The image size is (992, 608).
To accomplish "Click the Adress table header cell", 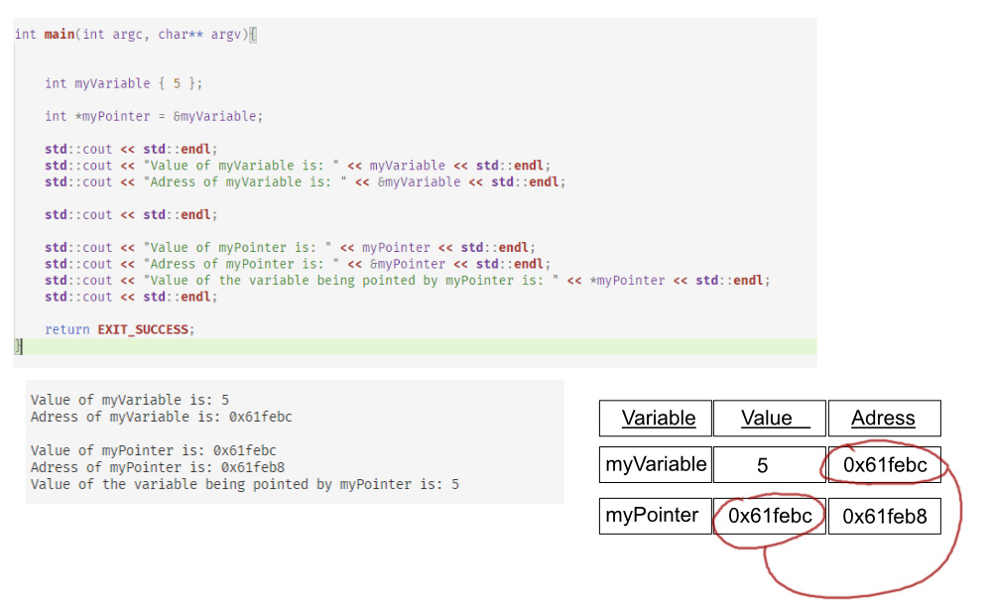I will click(x=883, y=418).
